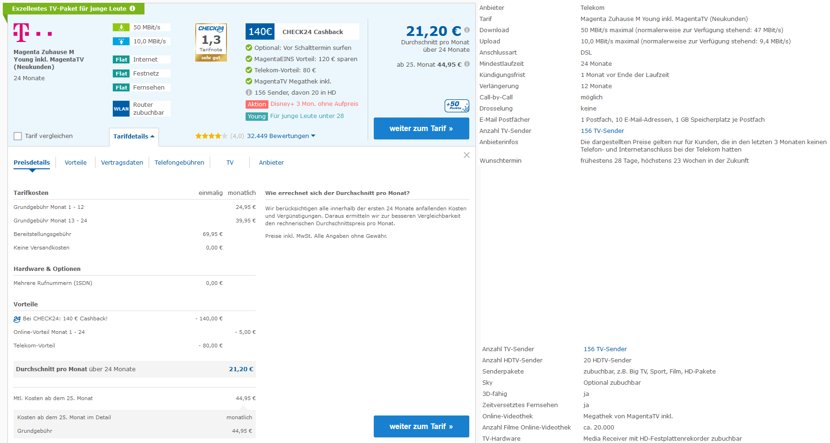Click Disney+ 3 Mon. ohne Aufpreis link
Viewport: 830px width, 443px height.
point(315,104)
